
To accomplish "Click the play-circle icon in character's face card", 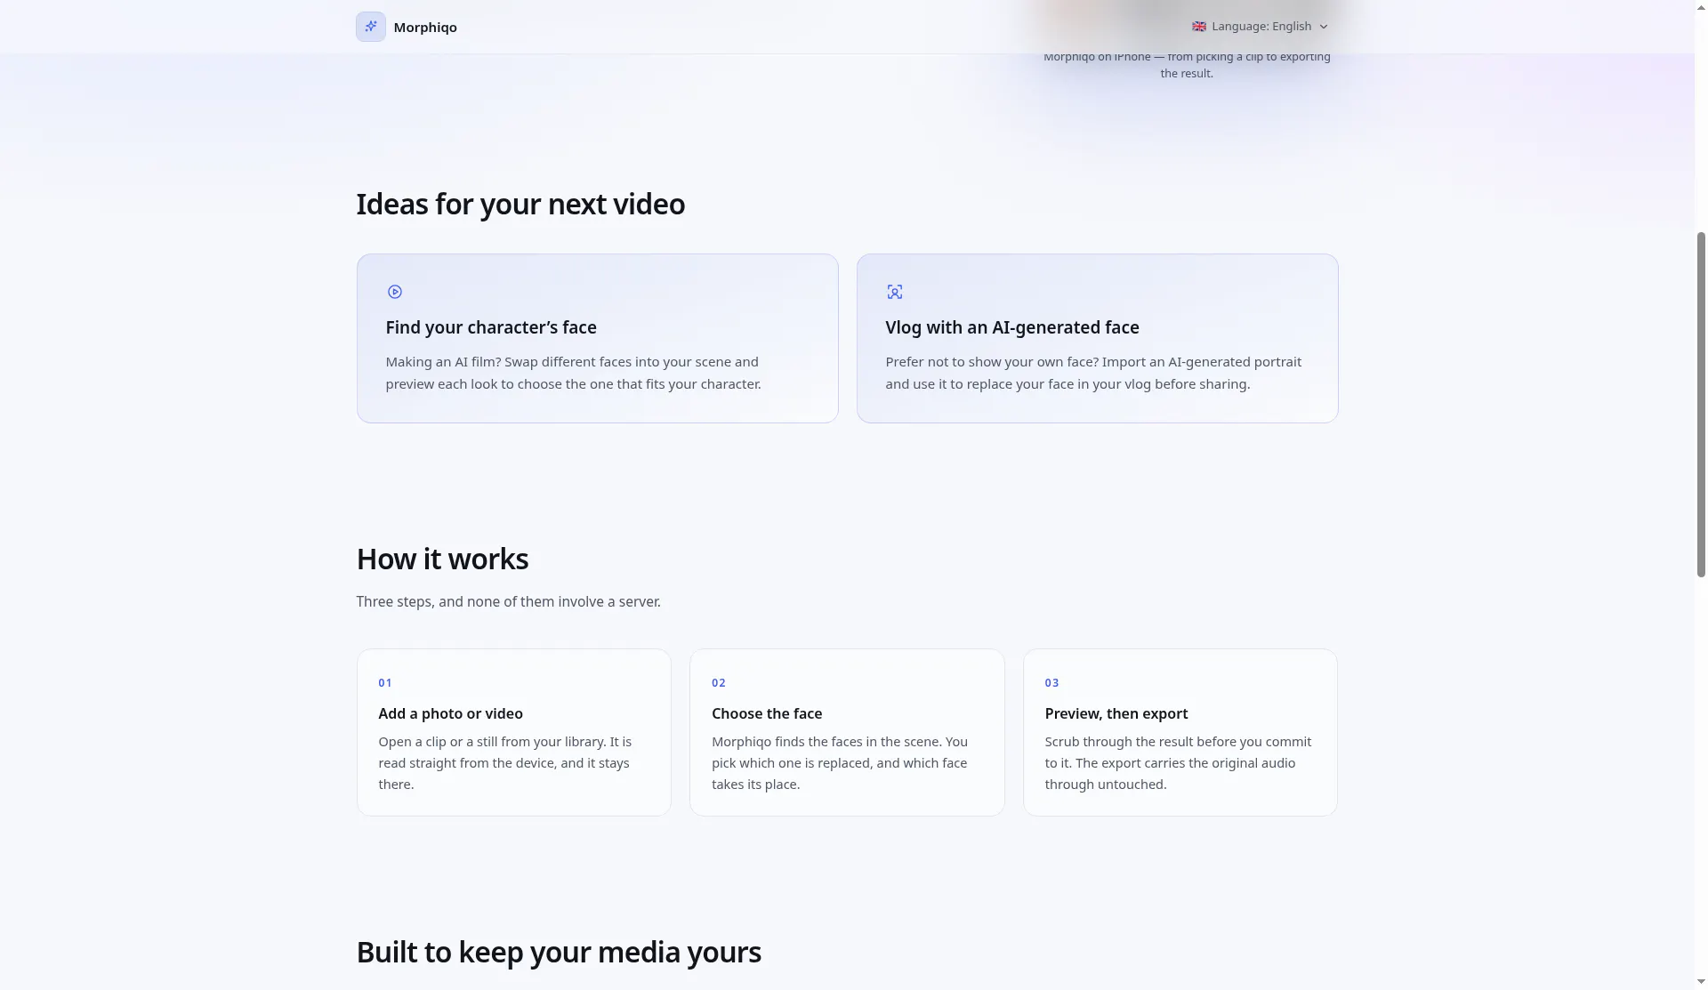I will coord(395,292).
